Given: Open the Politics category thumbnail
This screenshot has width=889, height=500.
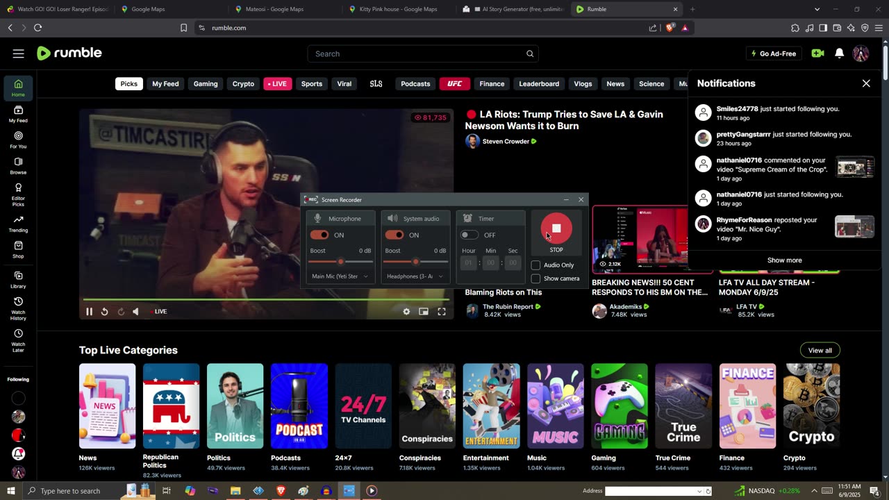Looking at the screenshot, I should tap(235, 406).
